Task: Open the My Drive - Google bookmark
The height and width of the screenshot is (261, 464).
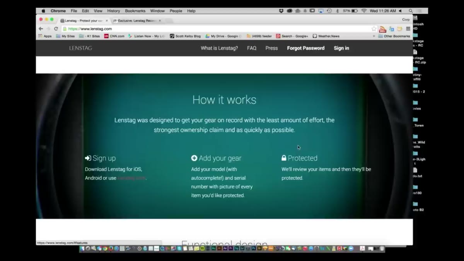Action: [223, 36]
